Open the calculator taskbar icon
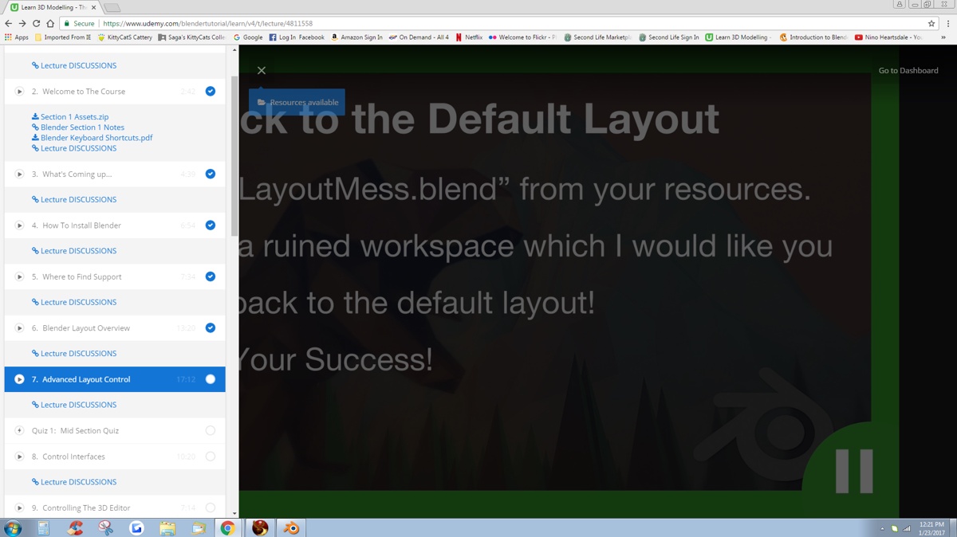Screen dimensions: 957x537 pos(44,527)
